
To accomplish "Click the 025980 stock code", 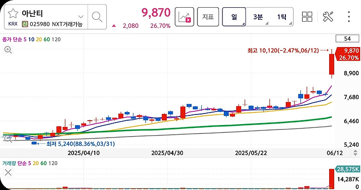I will (40, 24).
